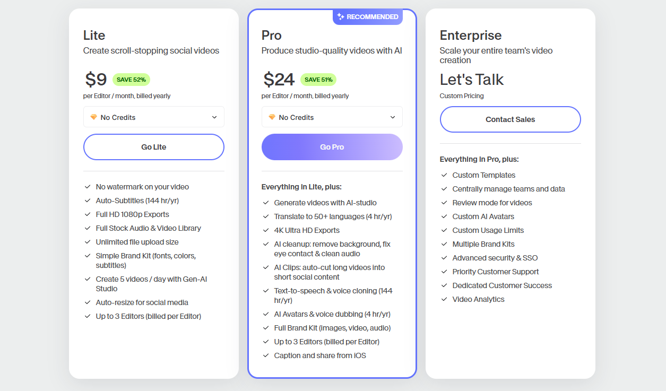This screenshot has width=666, height=391.
Task: Choose the Go Lite button
Action: (x=154, y=147)
